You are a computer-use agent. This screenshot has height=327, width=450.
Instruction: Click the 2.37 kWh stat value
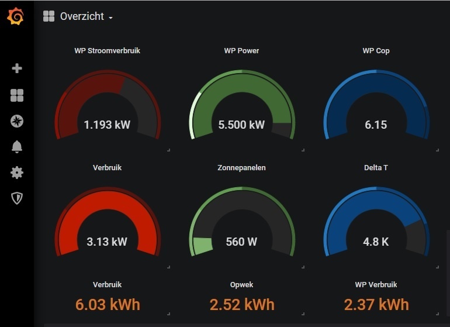376,305
